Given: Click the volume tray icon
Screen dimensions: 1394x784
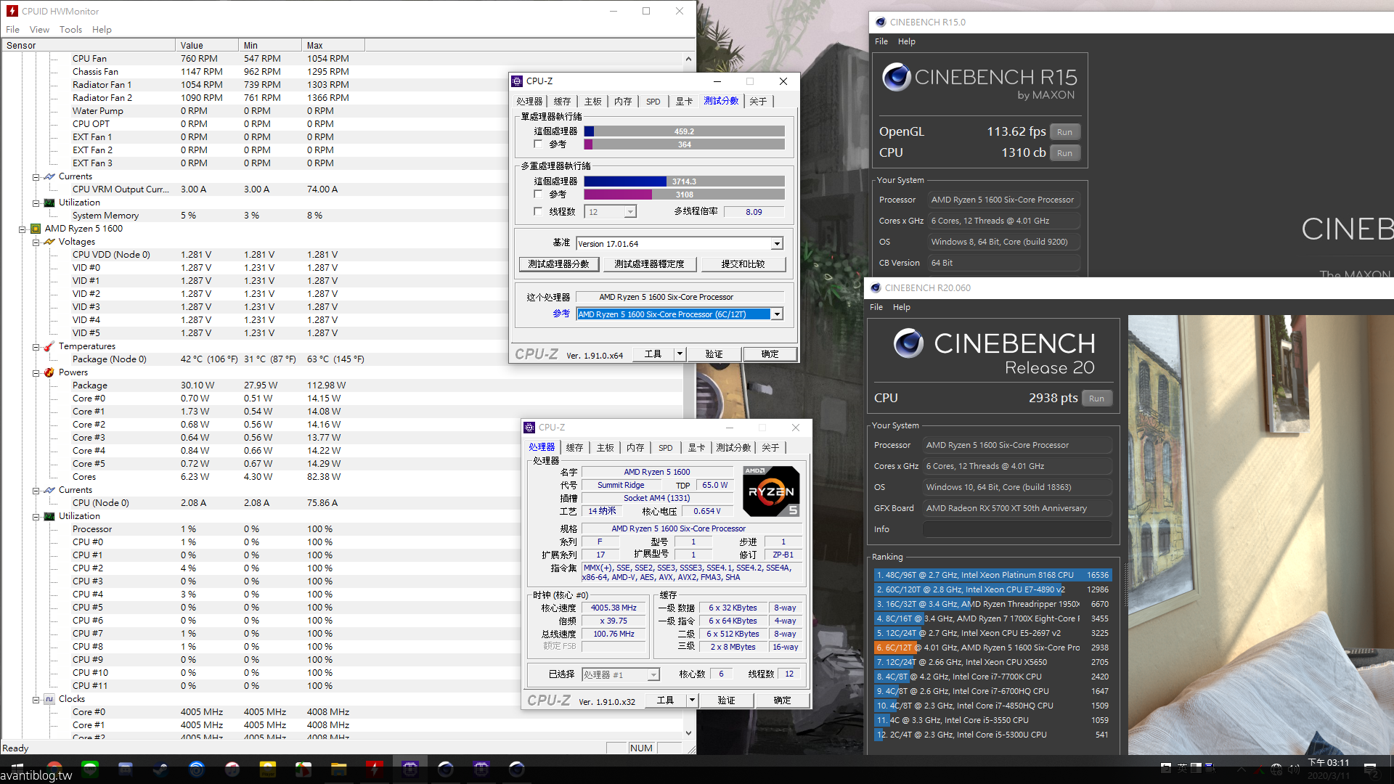Looking at the screenshot, I should 1295,769.
